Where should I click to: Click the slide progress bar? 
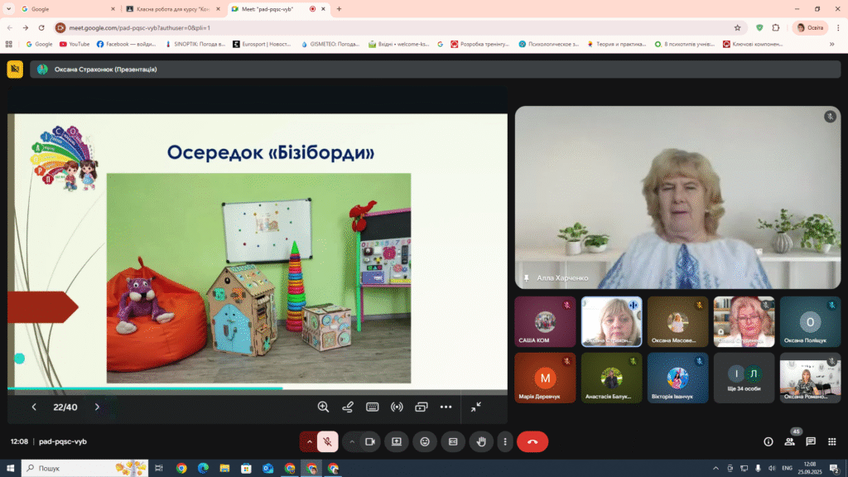258,388
